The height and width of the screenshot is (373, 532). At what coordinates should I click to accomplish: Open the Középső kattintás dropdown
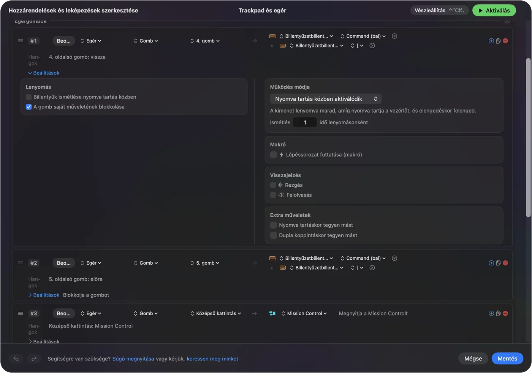tap(216, 313)
